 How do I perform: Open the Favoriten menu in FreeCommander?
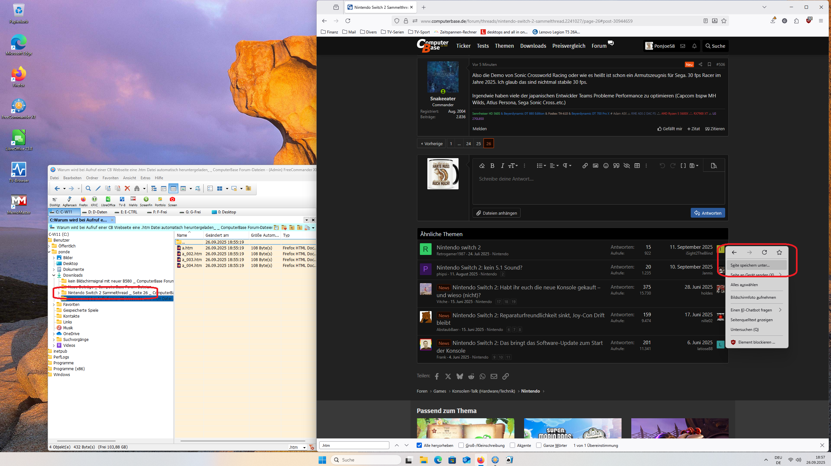(x=110, y=178)
